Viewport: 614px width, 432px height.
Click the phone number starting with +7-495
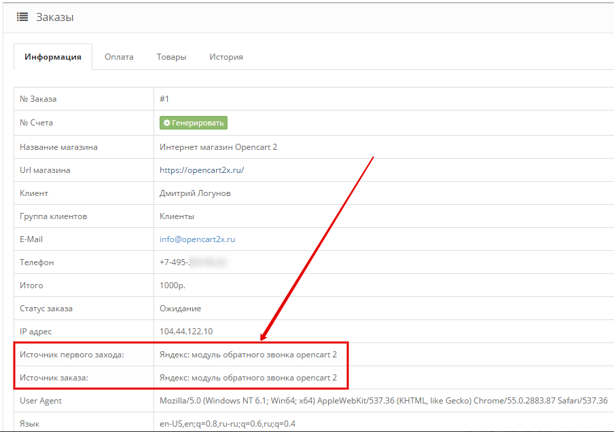tap(192, 262)
